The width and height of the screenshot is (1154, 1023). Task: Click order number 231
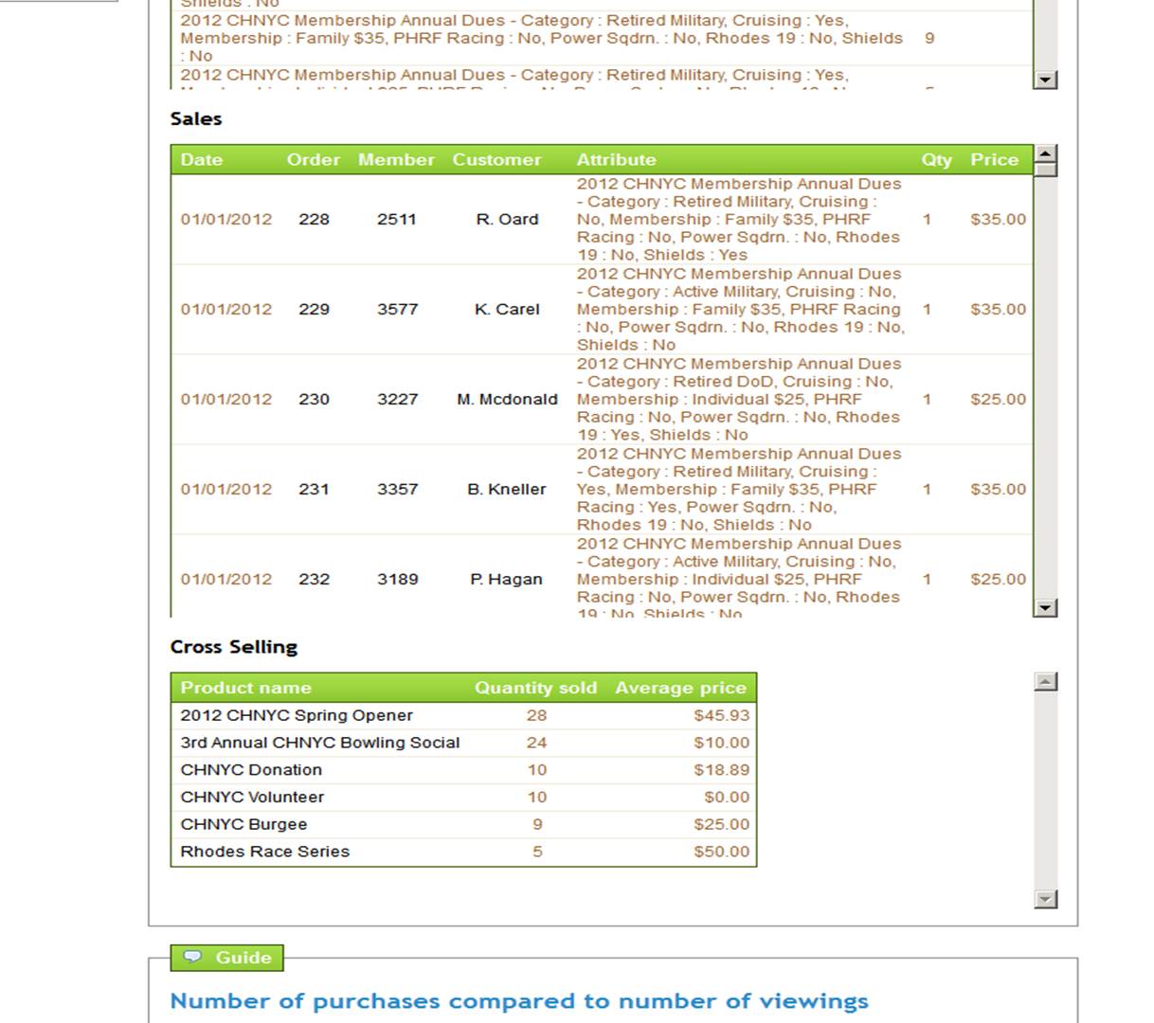coord(314,489)
